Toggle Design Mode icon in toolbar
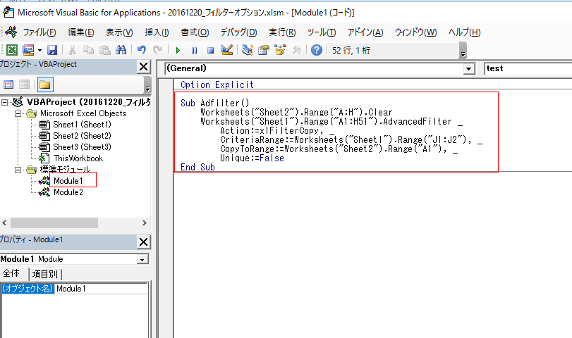The width and height of the screenshot is (572, 338). (x=227, y=50)
